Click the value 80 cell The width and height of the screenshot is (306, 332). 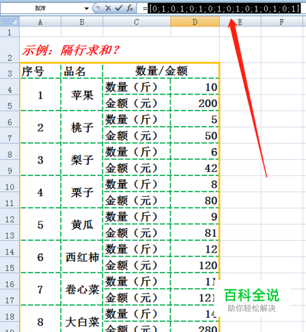195,201
